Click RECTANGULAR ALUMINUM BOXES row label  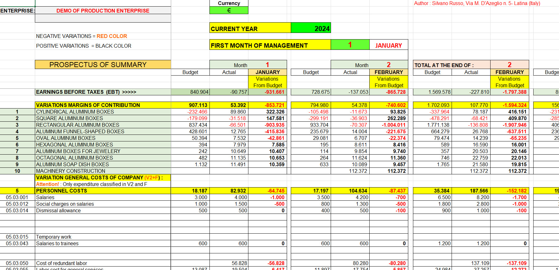coord(103,125)
